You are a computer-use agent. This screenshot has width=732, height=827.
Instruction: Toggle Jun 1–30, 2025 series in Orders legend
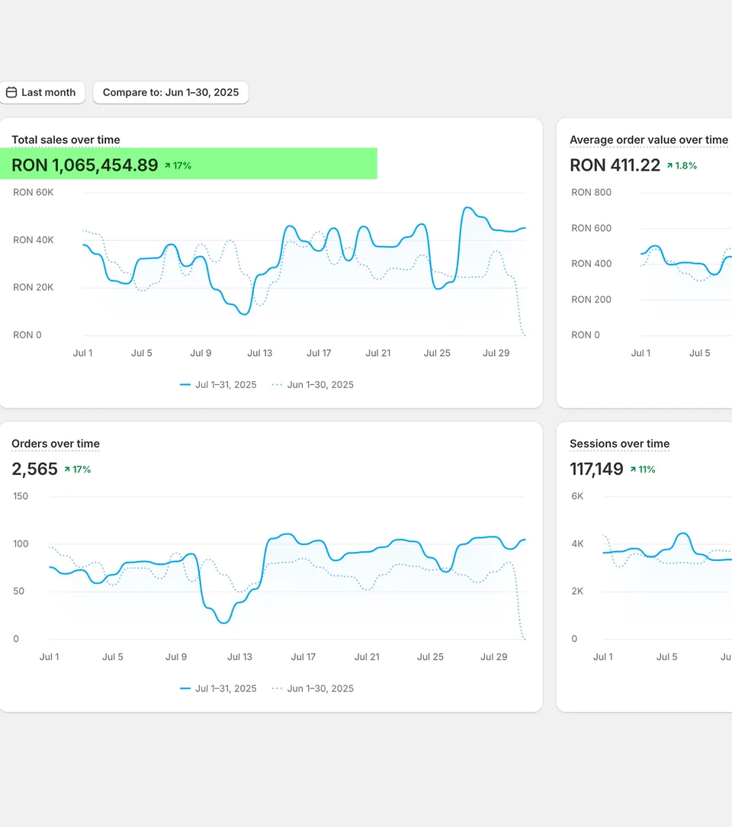(x=313, y=689)
